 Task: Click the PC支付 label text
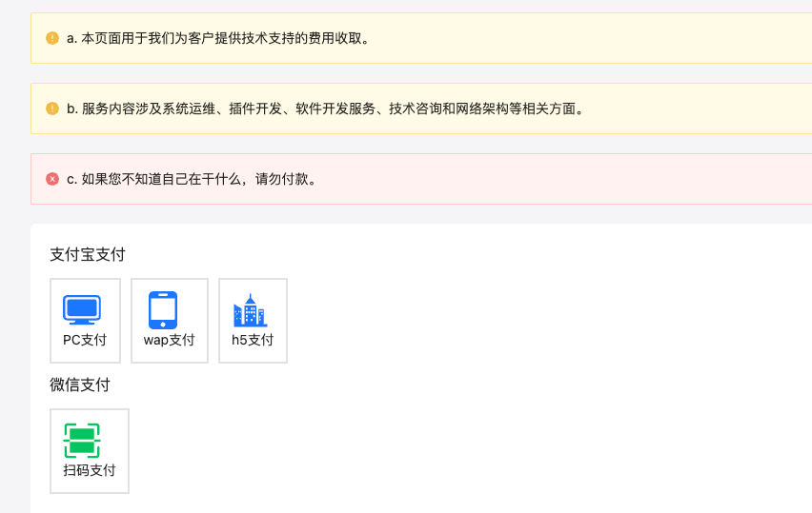(x=85, y=340)
